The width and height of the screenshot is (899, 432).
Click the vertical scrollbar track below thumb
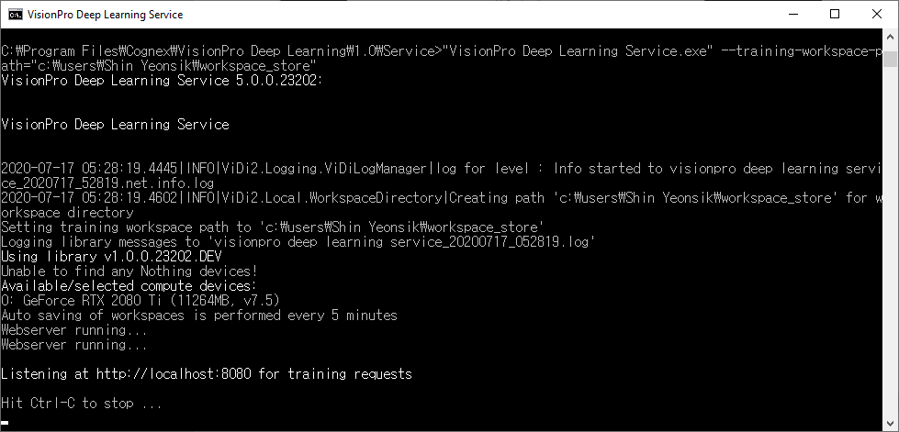coord(890,247)
